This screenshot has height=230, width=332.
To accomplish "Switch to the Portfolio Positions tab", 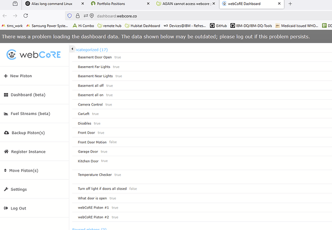I will point(111,3).
